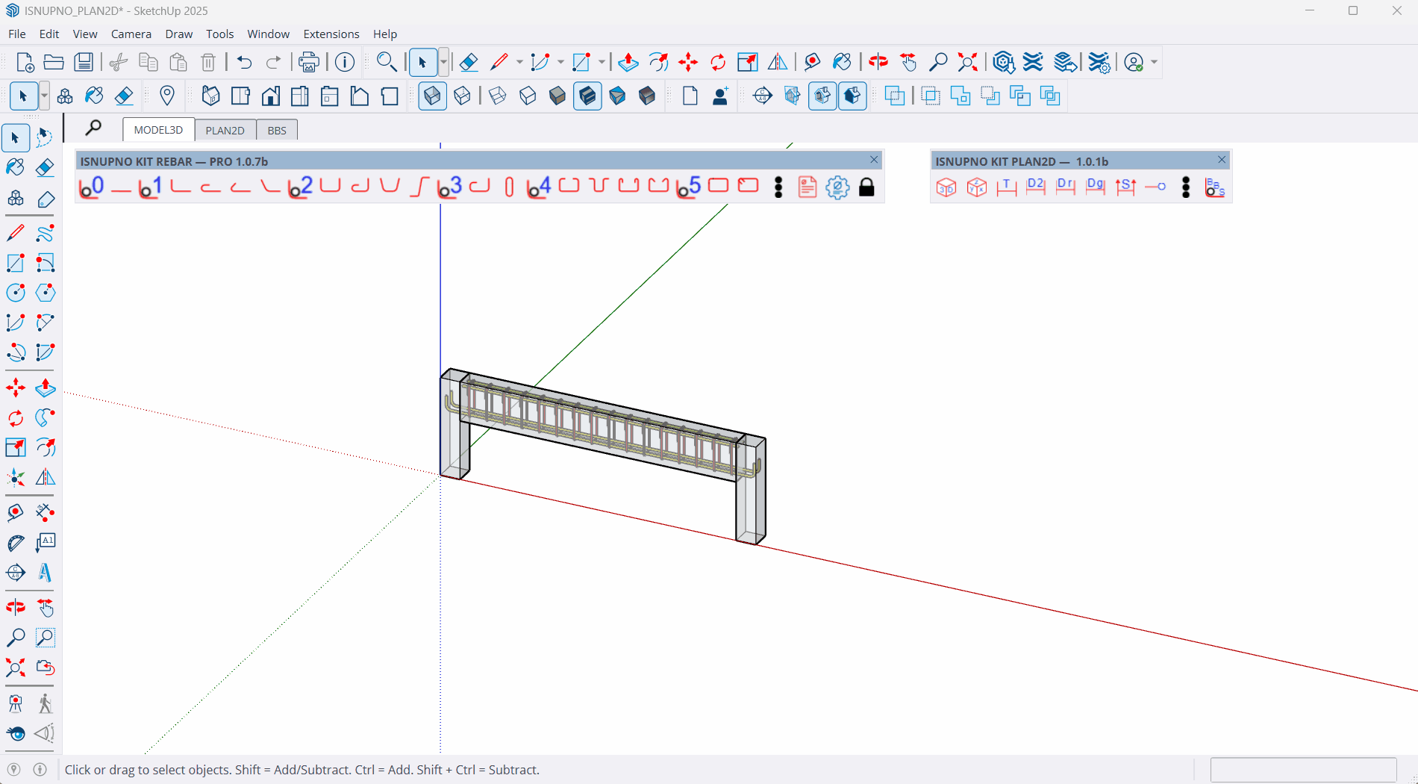Toggle X-Ray face style
1418x784 pixels.
(432, 96)
